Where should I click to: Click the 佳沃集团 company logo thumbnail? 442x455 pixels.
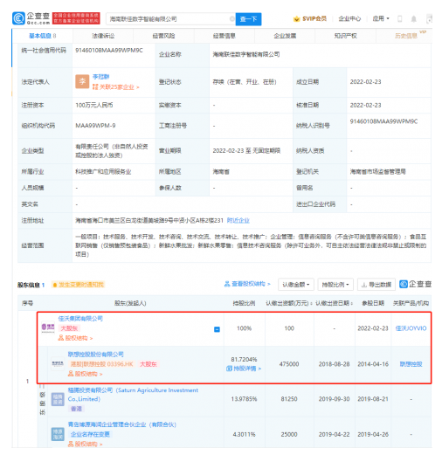point(48,327)
